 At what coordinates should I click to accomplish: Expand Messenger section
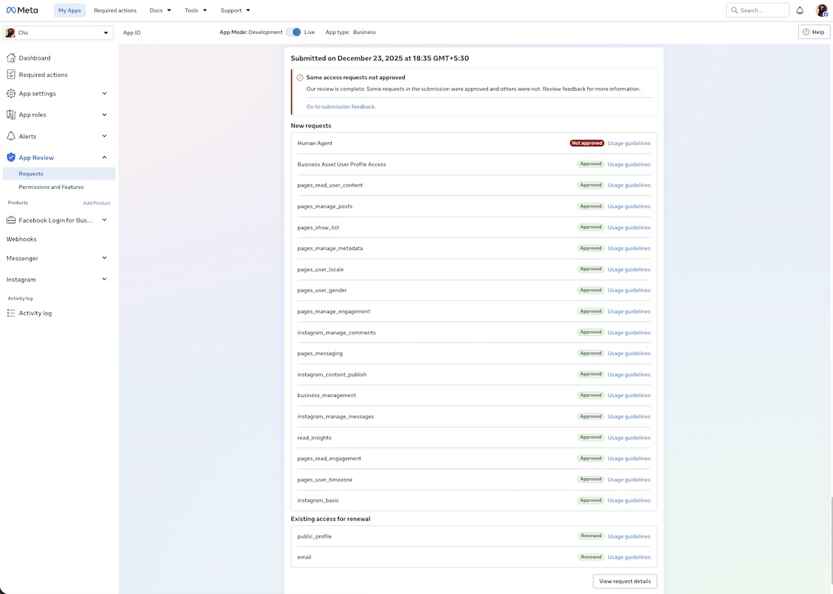coord(105,257)
